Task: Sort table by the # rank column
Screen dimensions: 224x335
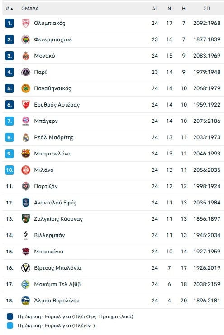Action: (x=9, y=9)
